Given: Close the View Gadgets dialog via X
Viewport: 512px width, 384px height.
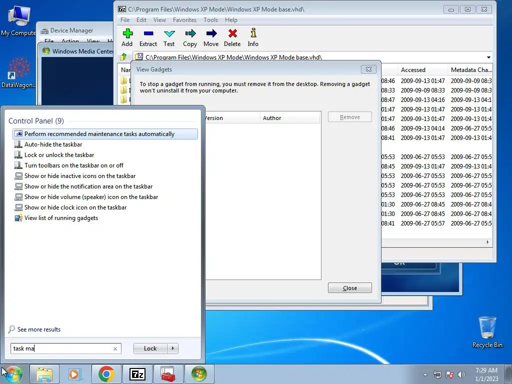Looking at the screenshot, I should (368, 69).
